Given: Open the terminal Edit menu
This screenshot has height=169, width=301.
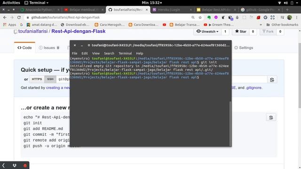Looking at the screenshot, I should (x=85, y=54).
